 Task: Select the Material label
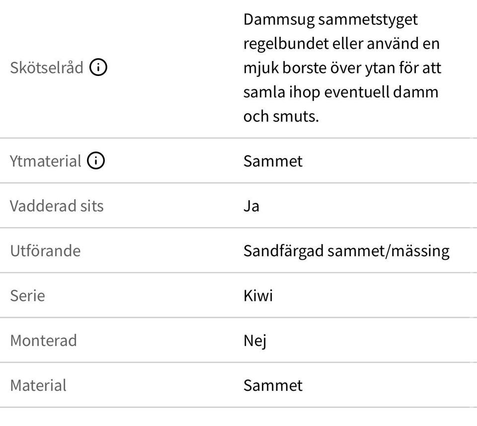[38, 385]
